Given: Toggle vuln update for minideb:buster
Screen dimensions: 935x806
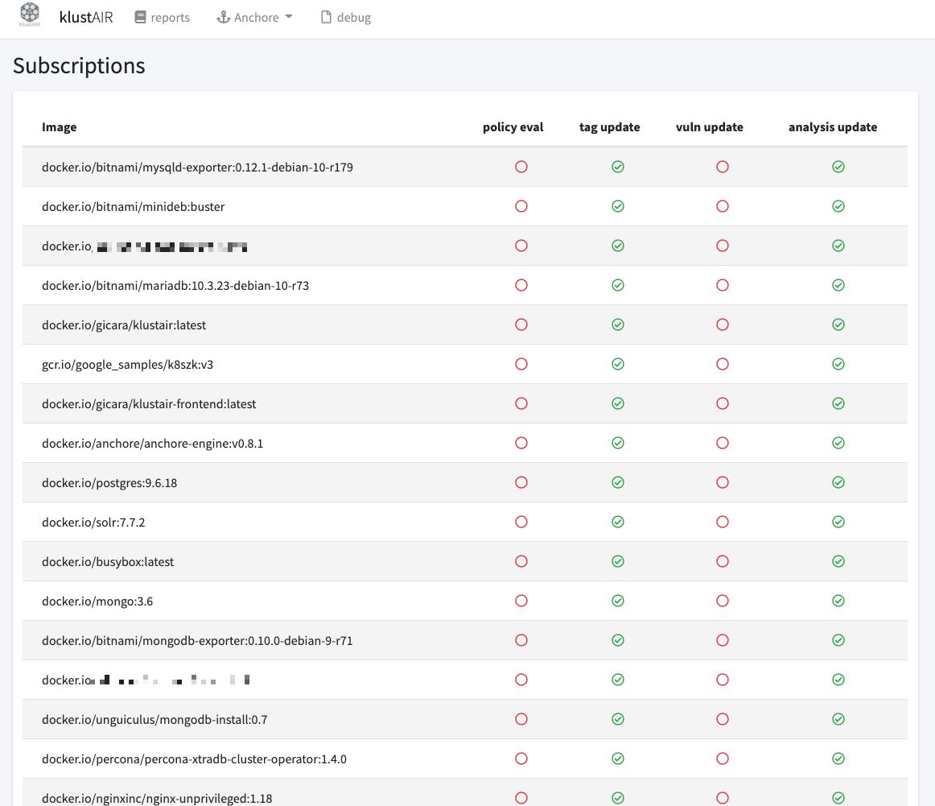Looking at the screenshot, I should pos(722,206).
